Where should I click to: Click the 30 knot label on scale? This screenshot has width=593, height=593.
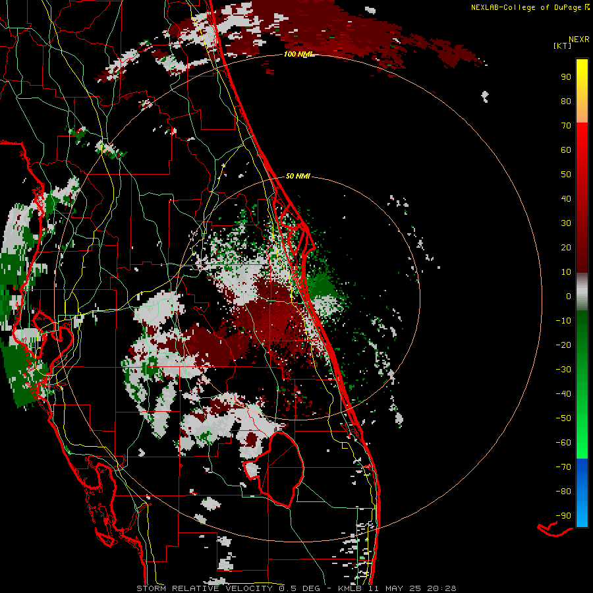(566, 223)
